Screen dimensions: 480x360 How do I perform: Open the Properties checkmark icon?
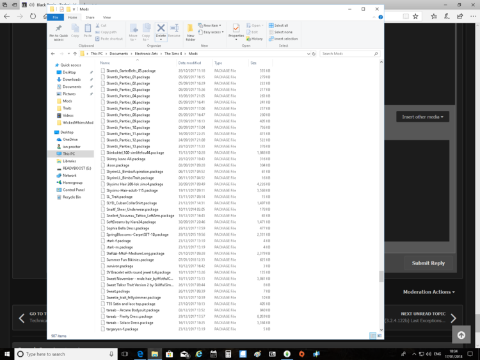point(236,28)
